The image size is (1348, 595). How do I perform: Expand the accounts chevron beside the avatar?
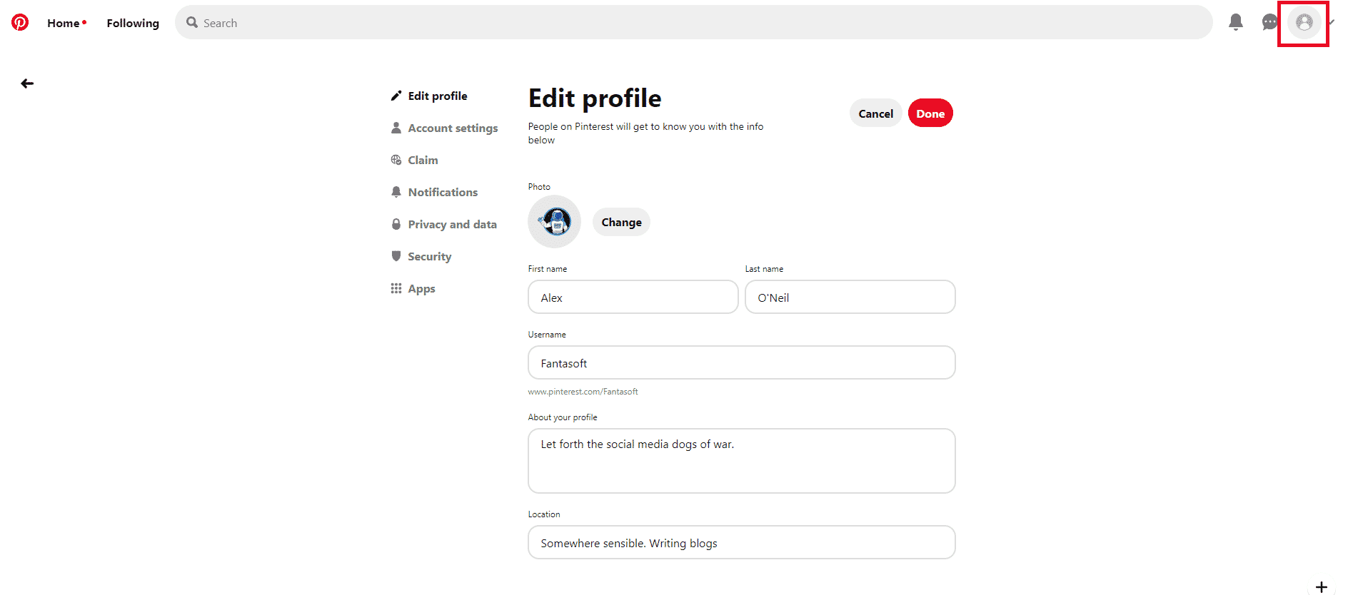coord(1332,22)
